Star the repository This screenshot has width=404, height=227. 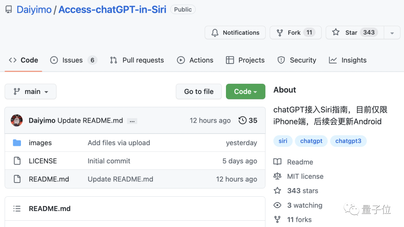point(352,33)
